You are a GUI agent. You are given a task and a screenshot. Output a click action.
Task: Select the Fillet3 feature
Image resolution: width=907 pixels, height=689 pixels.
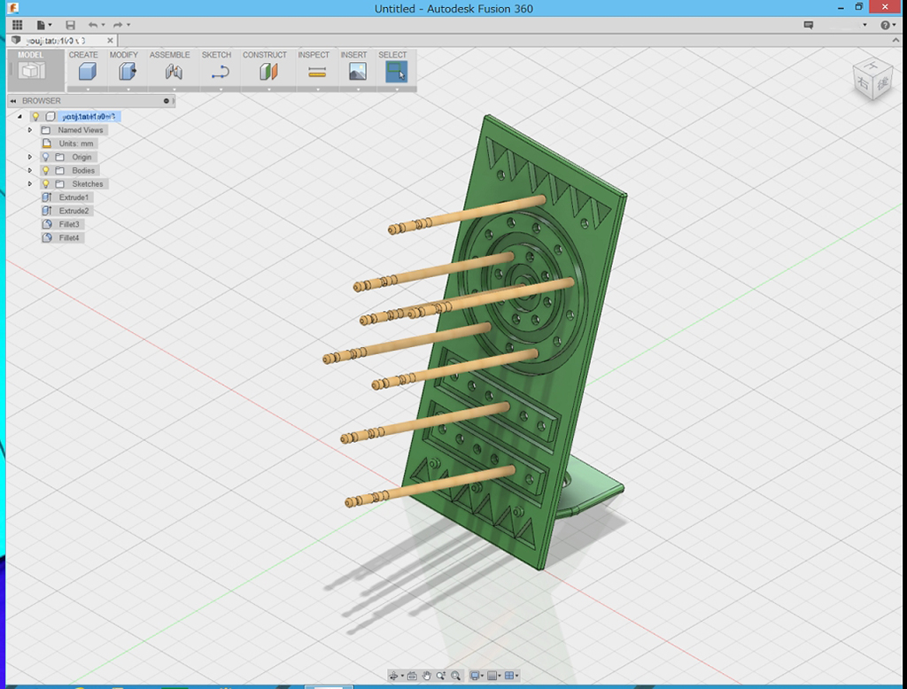(61, 224)
